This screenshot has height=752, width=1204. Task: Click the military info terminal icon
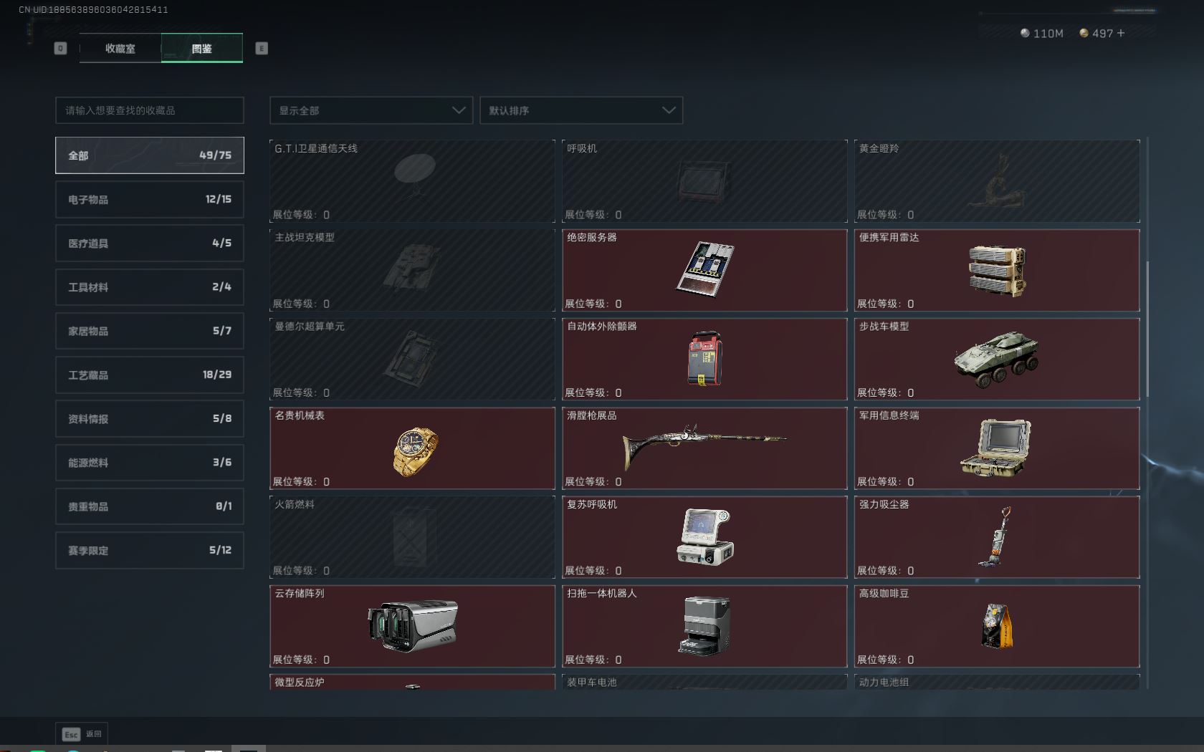996,448
